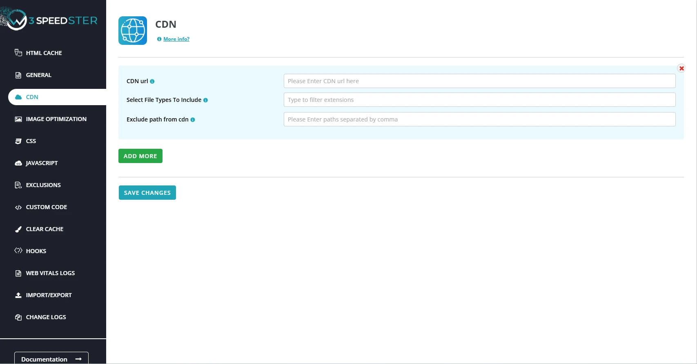Click info icon next to Select File Types
Screen dimensions: 697x364
click(x=205, y=100)
